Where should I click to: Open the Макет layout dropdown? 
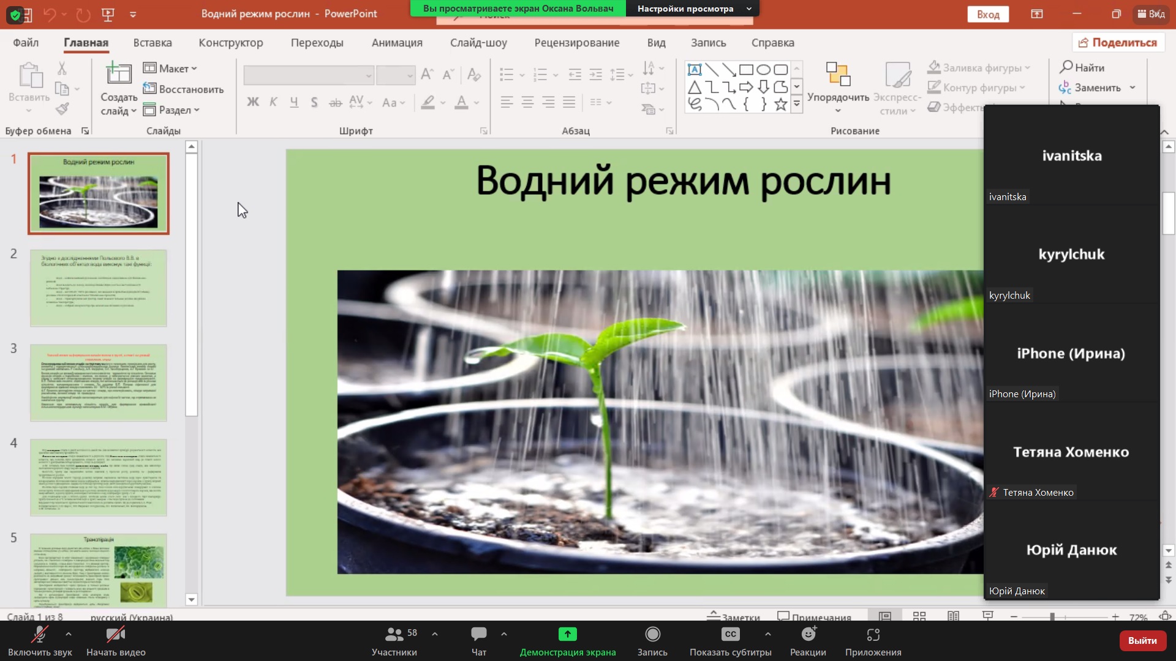pyautogui.click(x=171, y=69)
